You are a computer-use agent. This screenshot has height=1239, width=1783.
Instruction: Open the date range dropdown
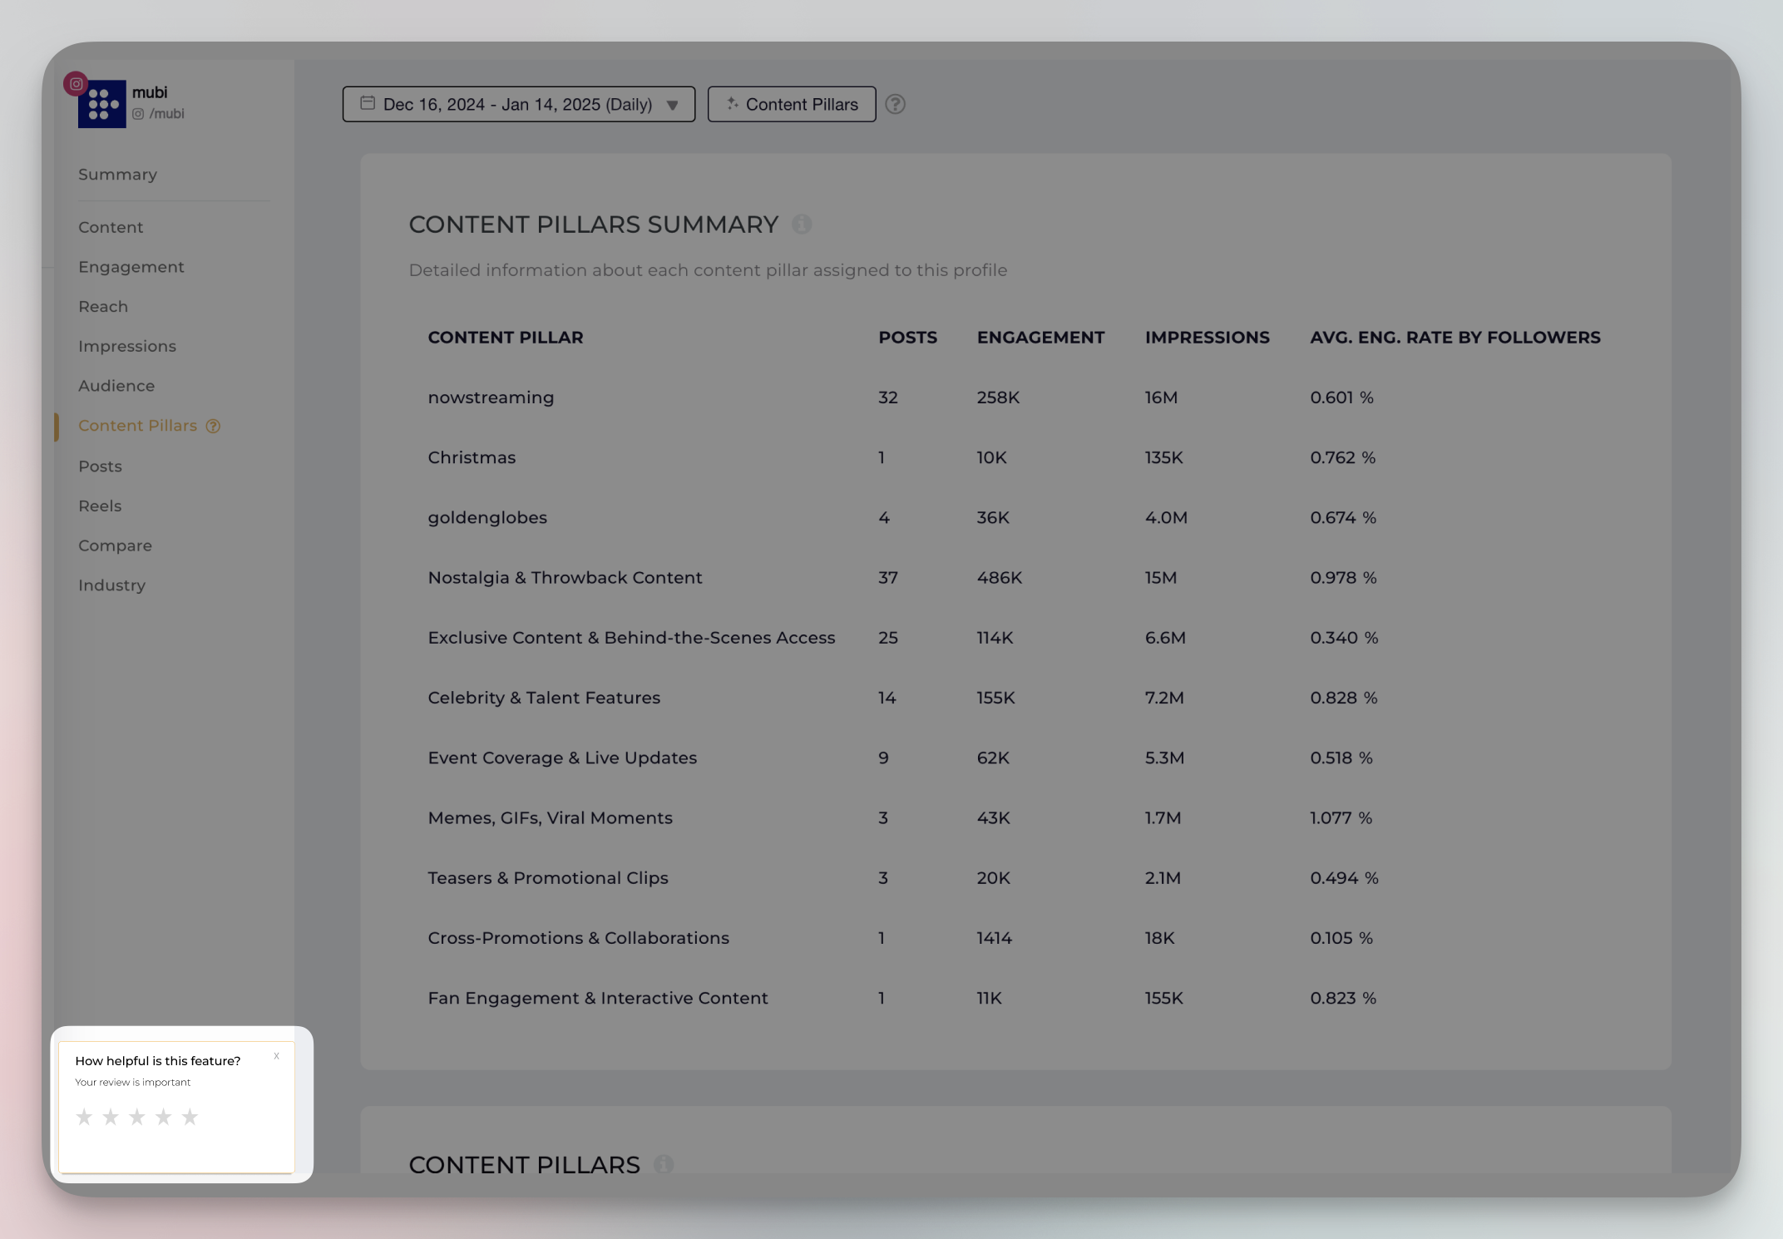point(517,105)
